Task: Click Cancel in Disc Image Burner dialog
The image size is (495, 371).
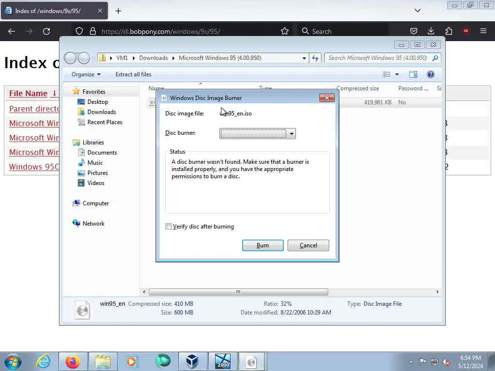Action: [308, 245]
